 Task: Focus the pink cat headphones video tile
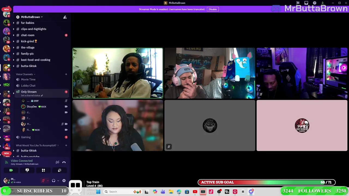click(210, 73)
